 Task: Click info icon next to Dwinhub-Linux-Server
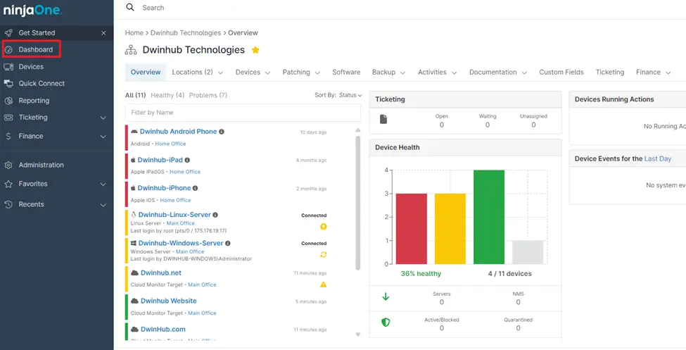[x=215, y=215]
